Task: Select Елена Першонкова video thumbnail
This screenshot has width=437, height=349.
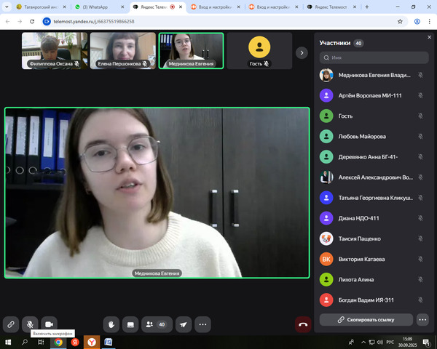Action: [x=121, y=51]
